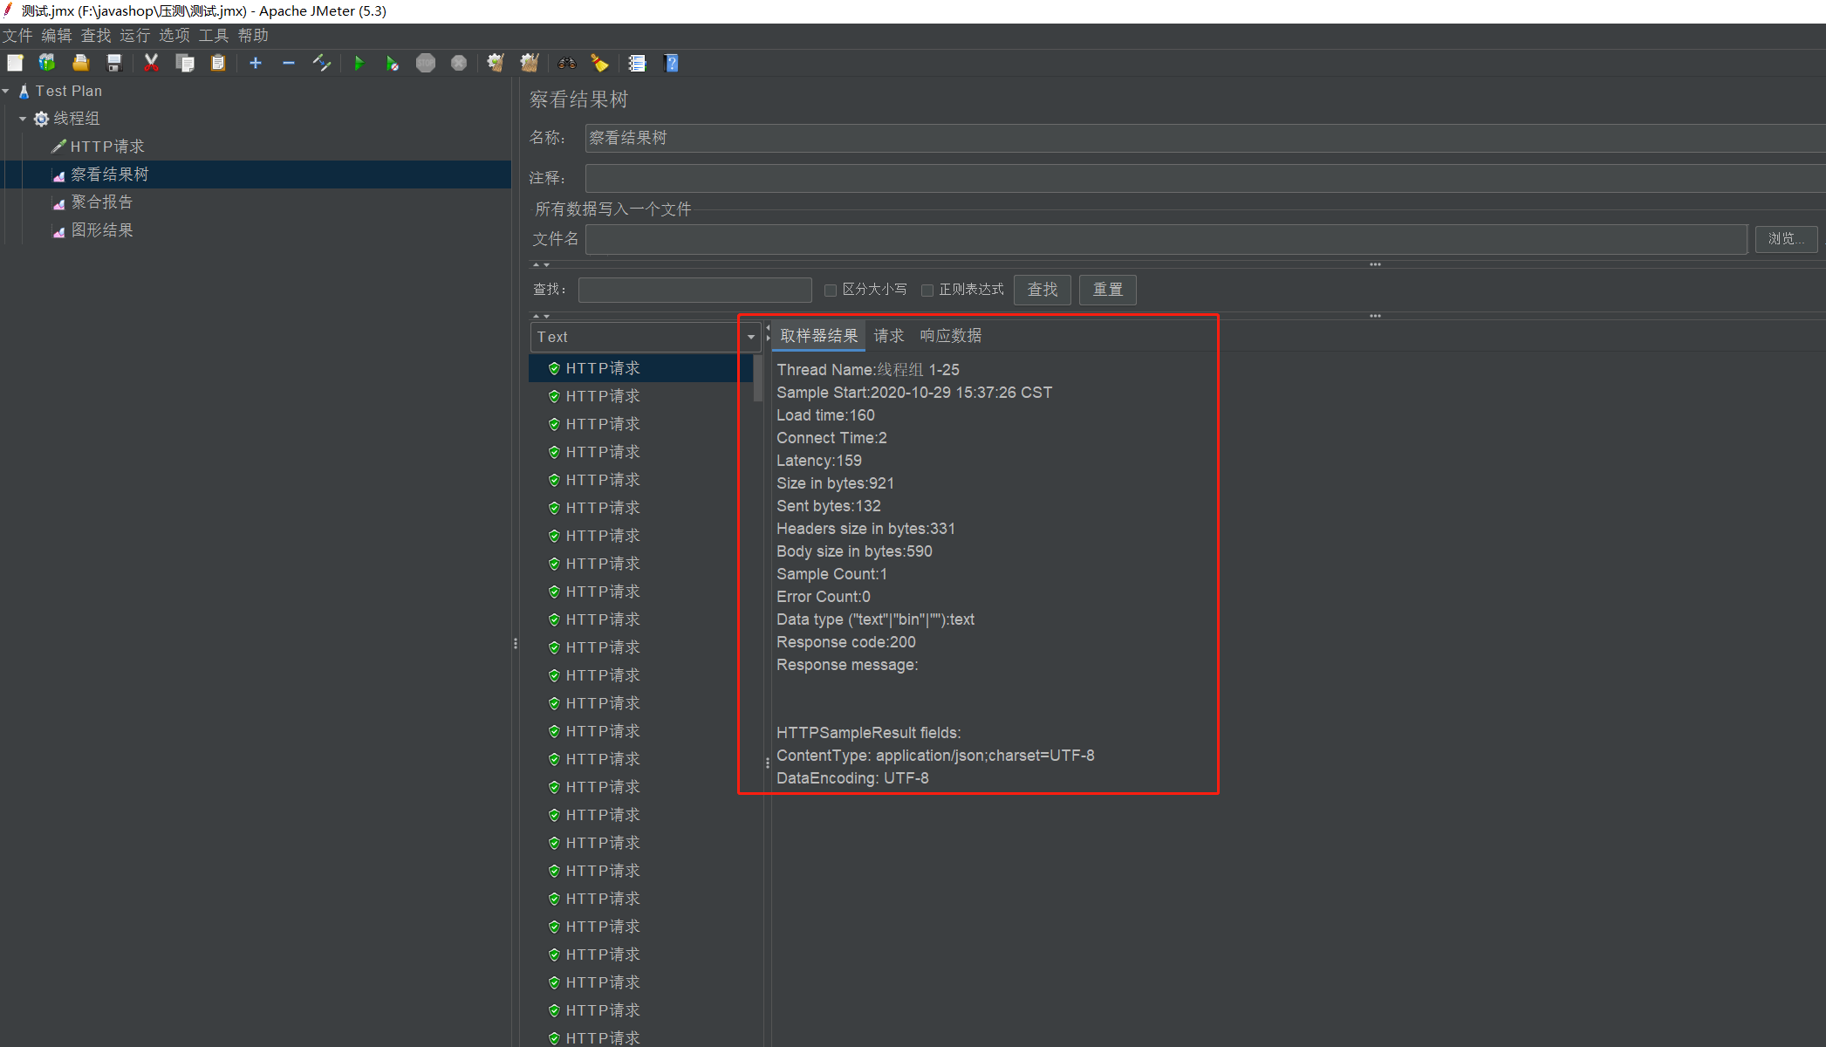Click the gray STOP icon
The width and height of the screenshot is (1826, 1047).
coord(426,63)
